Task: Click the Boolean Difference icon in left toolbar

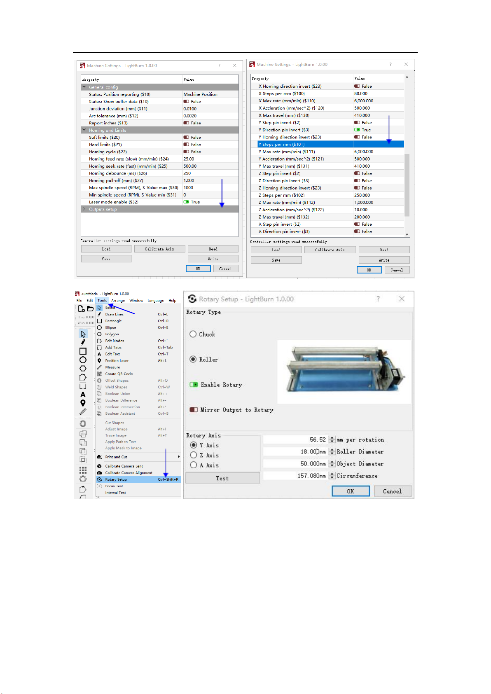Action: pos(83,451)
